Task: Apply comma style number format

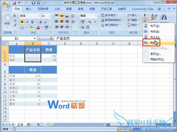Action: point(95,22)
